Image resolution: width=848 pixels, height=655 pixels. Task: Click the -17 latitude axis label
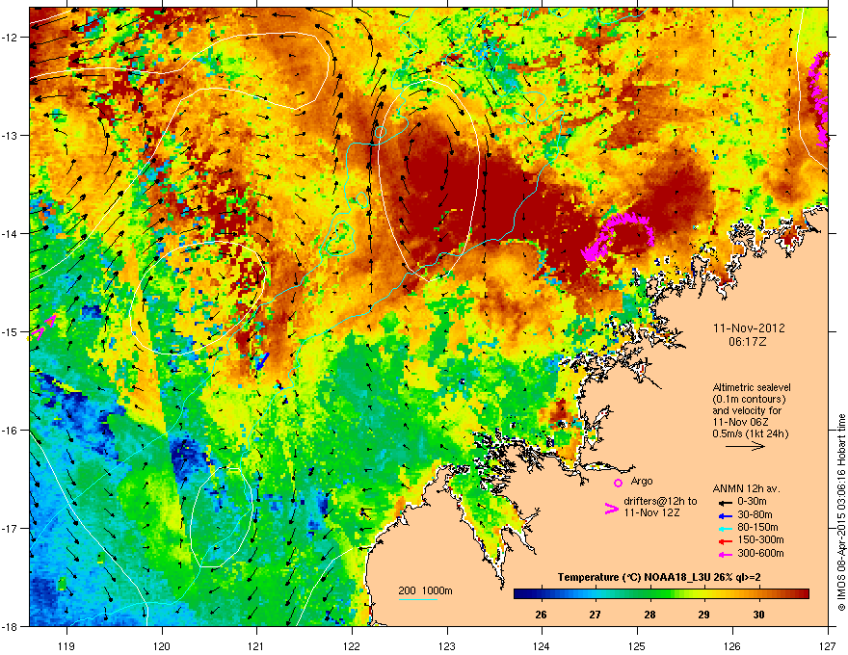(11, 529)
